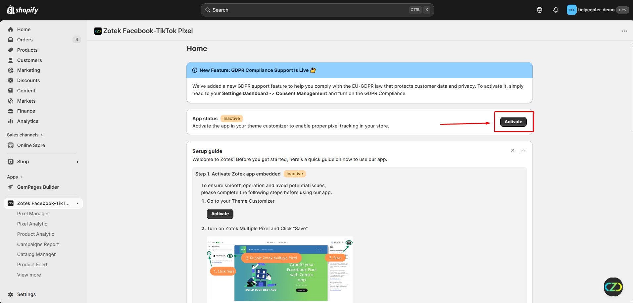Click the CTRL K shortcut hint
Image resolution: width=633 pixels, height=303 pixels.
[x=419, y=10]
